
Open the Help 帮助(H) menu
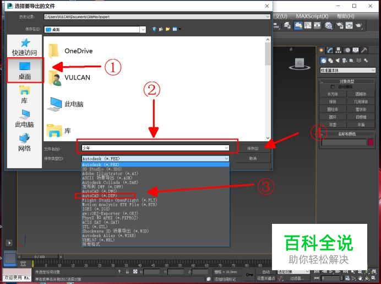345,17
